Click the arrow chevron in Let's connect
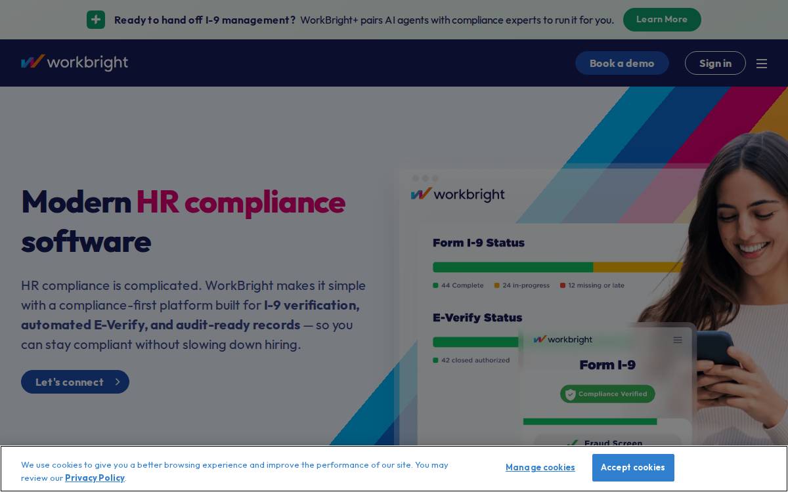This screenshot has height=492, width=788. (118, 382)
